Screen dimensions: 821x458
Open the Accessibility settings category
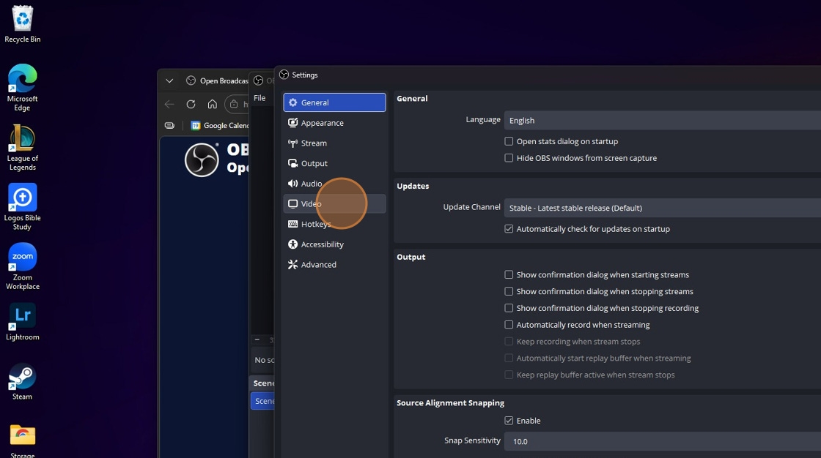click(334, 244)
